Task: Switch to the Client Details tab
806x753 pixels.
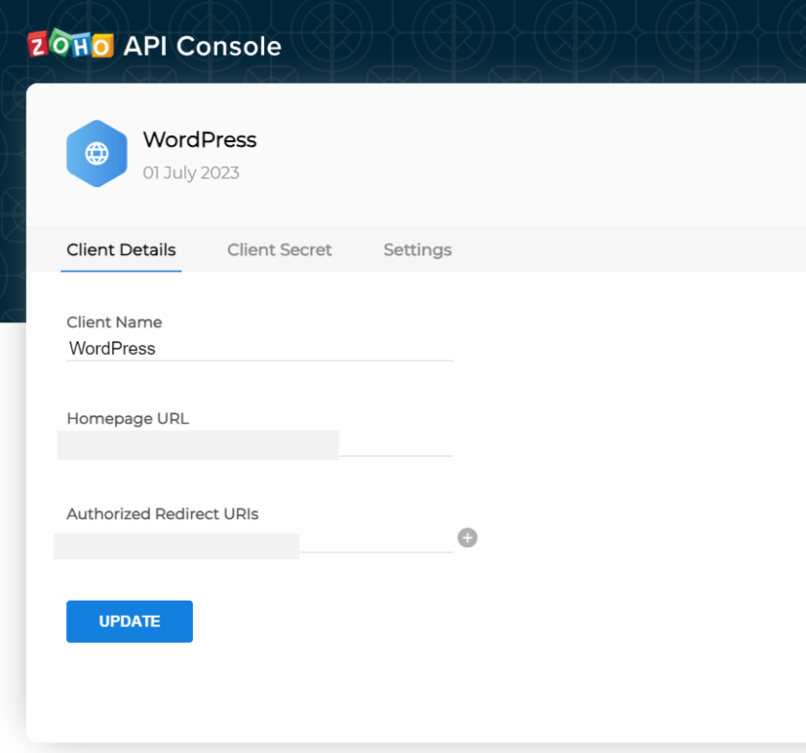Action: pyautogui.click(x=121, y=249)
